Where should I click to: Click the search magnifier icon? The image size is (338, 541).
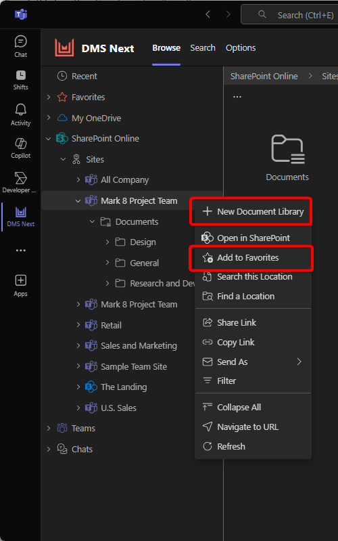262,14
